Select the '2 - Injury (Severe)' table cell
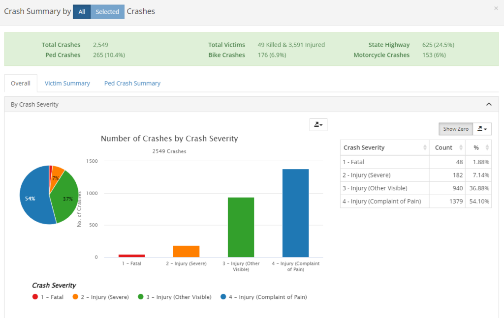The height and width of the screenshot is (318, 504). click(384, 175)
